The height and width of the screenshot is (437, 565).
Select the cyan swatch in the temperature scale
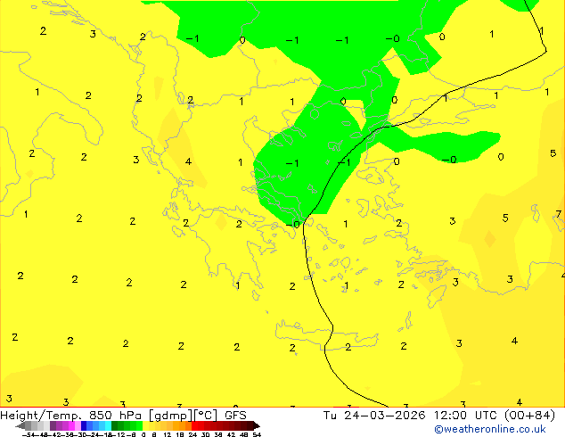click(x=108, y=425)
